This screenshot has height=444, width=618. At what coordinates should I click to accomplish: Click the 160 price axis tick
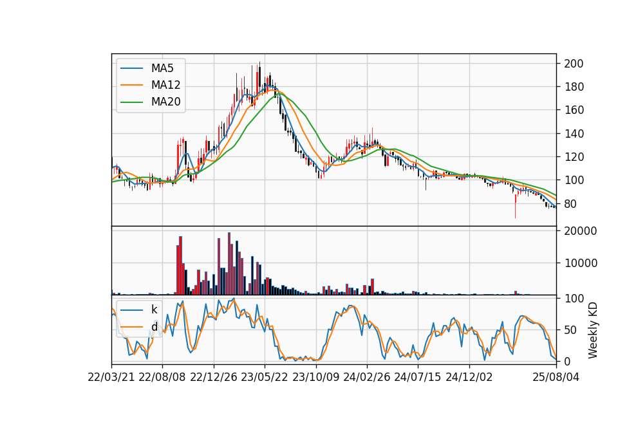[574, 110]
